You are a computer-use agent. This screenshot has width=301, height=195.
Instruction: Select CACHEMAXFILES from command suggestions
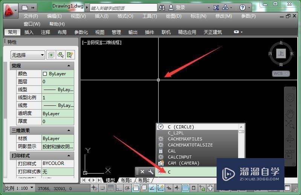coord(197,139)
